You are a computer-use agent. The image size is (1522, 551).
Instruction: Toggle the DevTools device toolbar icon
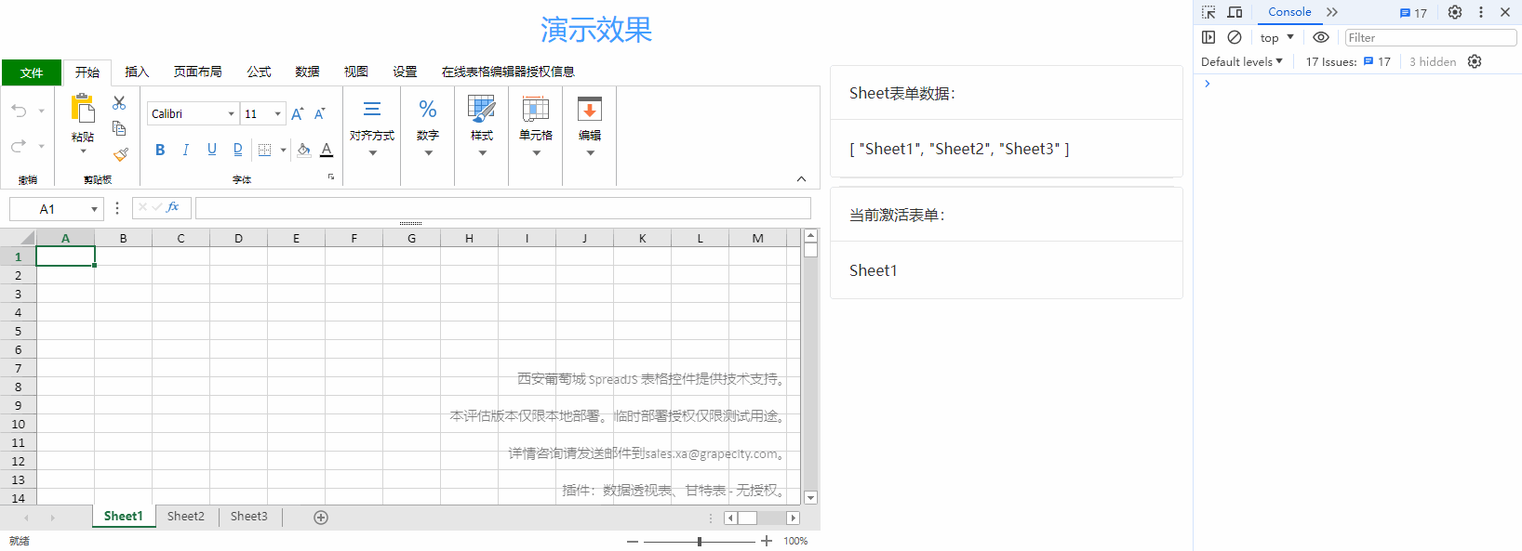coord(1235,12)
